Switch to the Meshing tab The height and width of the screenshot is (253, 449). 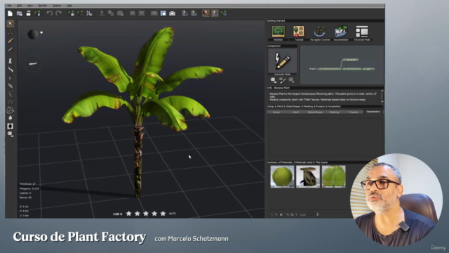(x=334, y=112)
